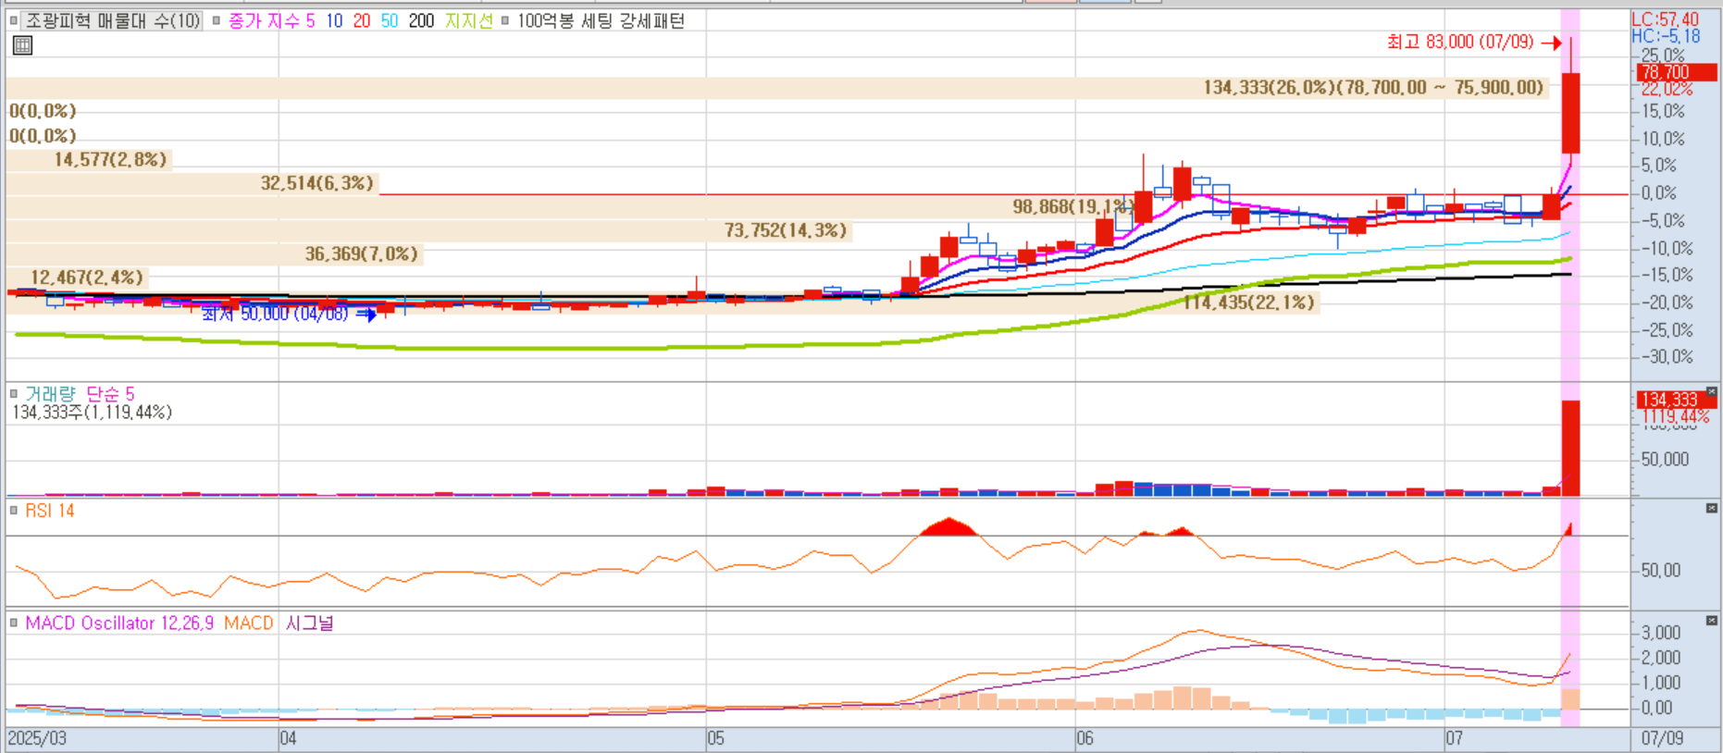The height and width of the screenshot is (753, 1723).
Task: Click the 07 month axis label
Action: pos(1454,738)
